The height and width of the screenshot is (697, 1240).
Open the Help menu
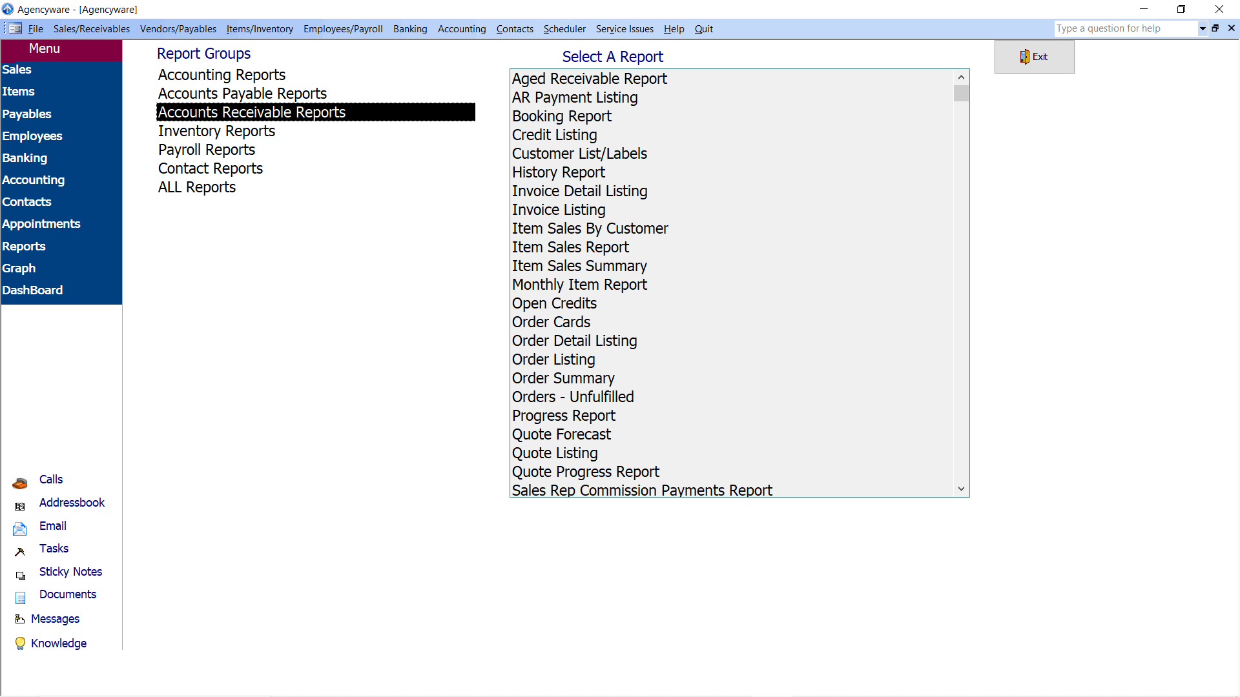pyautogui.click(x=674, y=29)
